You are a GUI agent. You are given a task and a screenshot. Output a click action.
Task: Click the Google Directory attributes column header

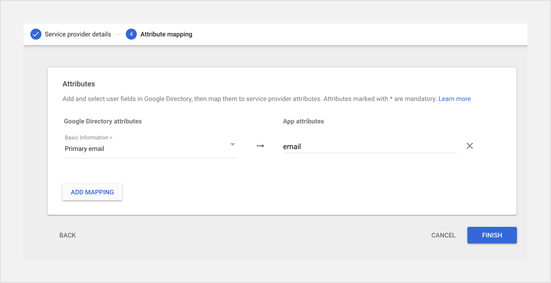[103, 121]
